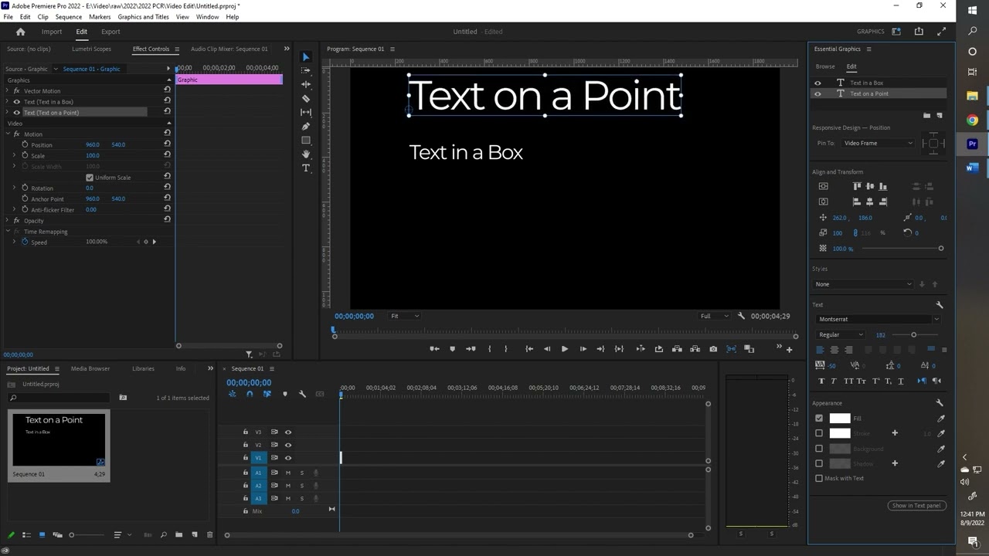Open the button editor plus icon
The image size is (989, 556).
tap(789, 350)
